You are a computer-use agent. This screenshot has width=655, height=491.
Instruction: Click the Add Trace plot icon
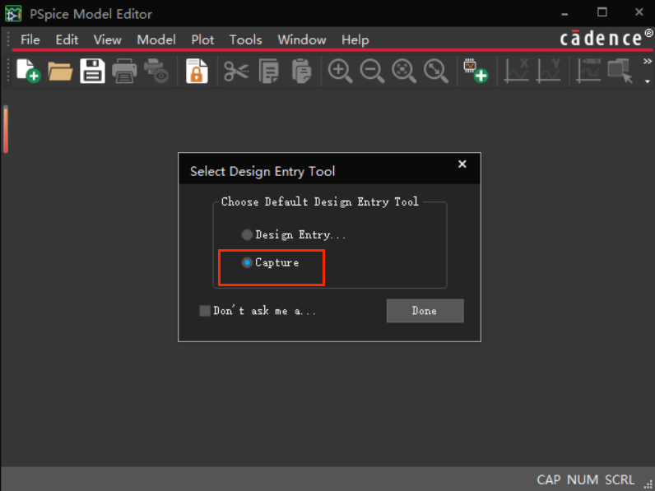(x=588, y=71)
